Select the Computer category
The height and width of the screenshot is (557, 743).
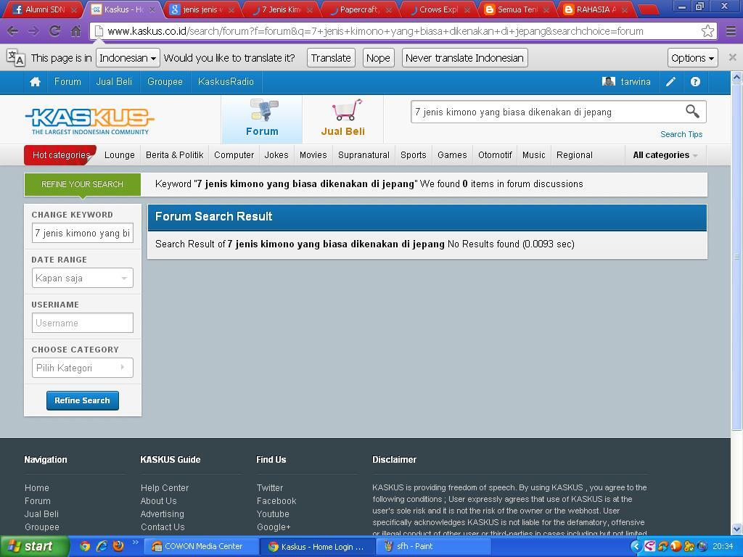tap(234, 155)
